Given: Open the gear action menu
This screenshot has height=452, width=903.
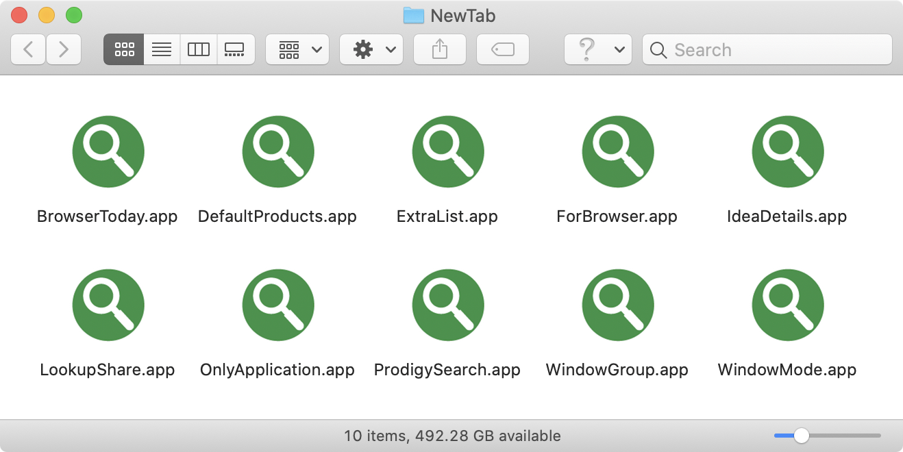Looking at the screenshot, I should 371,49.
